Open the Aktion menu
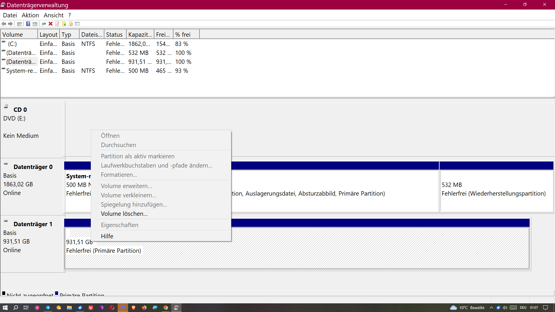 (x=30, y=15)
